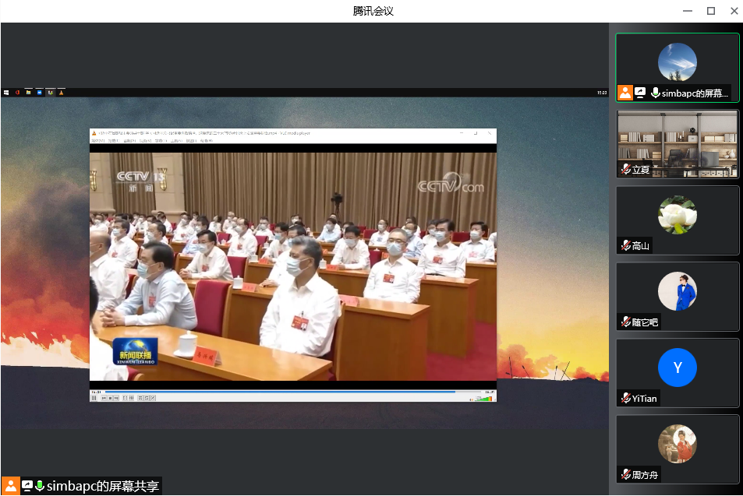
Task: Click the Windows Start button in shared screen
Action: 6,93
